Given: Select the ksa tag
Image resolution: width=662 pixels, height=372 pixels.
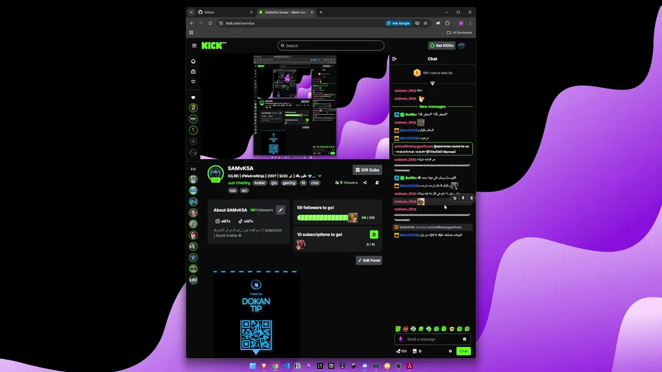Looking at the screenshot, I should tap(233, 191).
